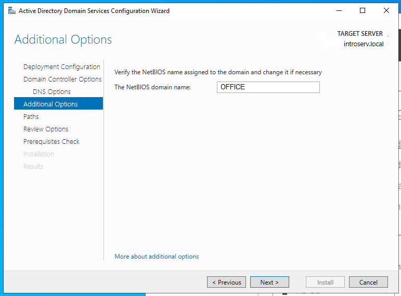Viewport: 401px width, 296px height.
Task: Select the highlighted Additional Options step
Action: pyautogui.click(x=50, y=104)
